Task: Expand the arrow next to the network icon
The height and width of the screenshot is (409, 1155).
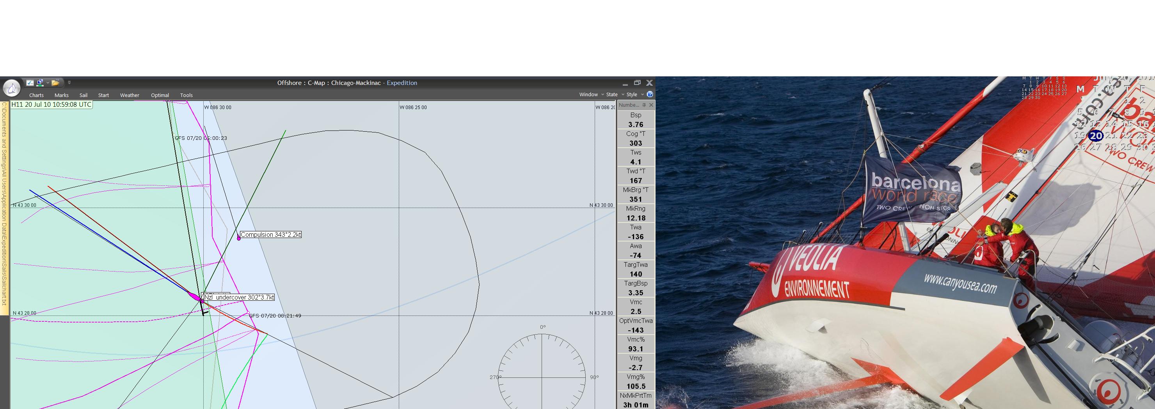Action: (x=48, y=83)
